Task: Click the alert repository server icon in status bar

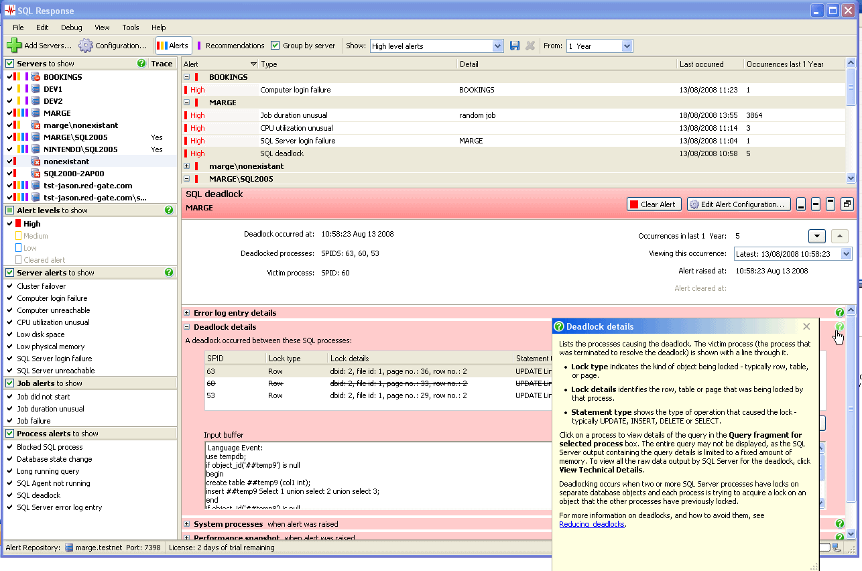Action: 69,548
